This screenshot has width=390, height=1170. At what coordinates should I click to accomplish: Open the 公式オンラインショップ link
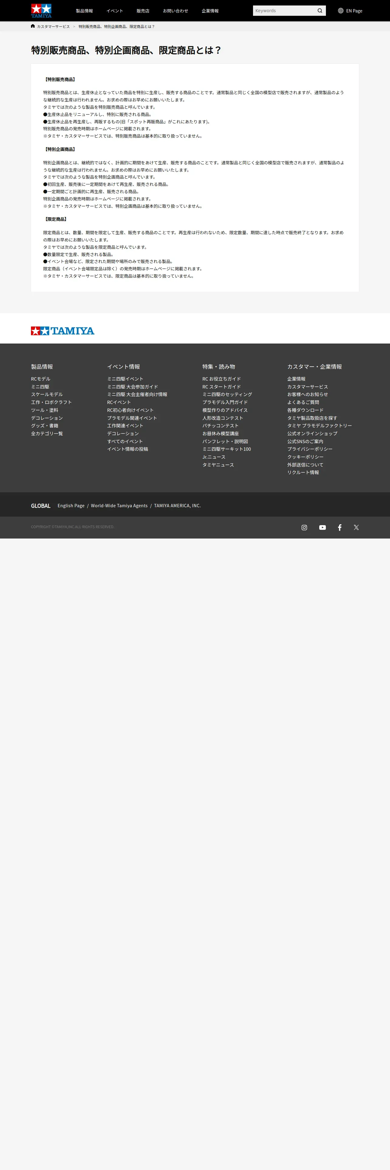click(312, 433)
